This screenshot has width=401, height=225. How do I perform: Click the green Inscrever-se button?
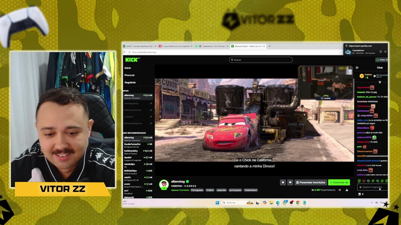(339, 182)
